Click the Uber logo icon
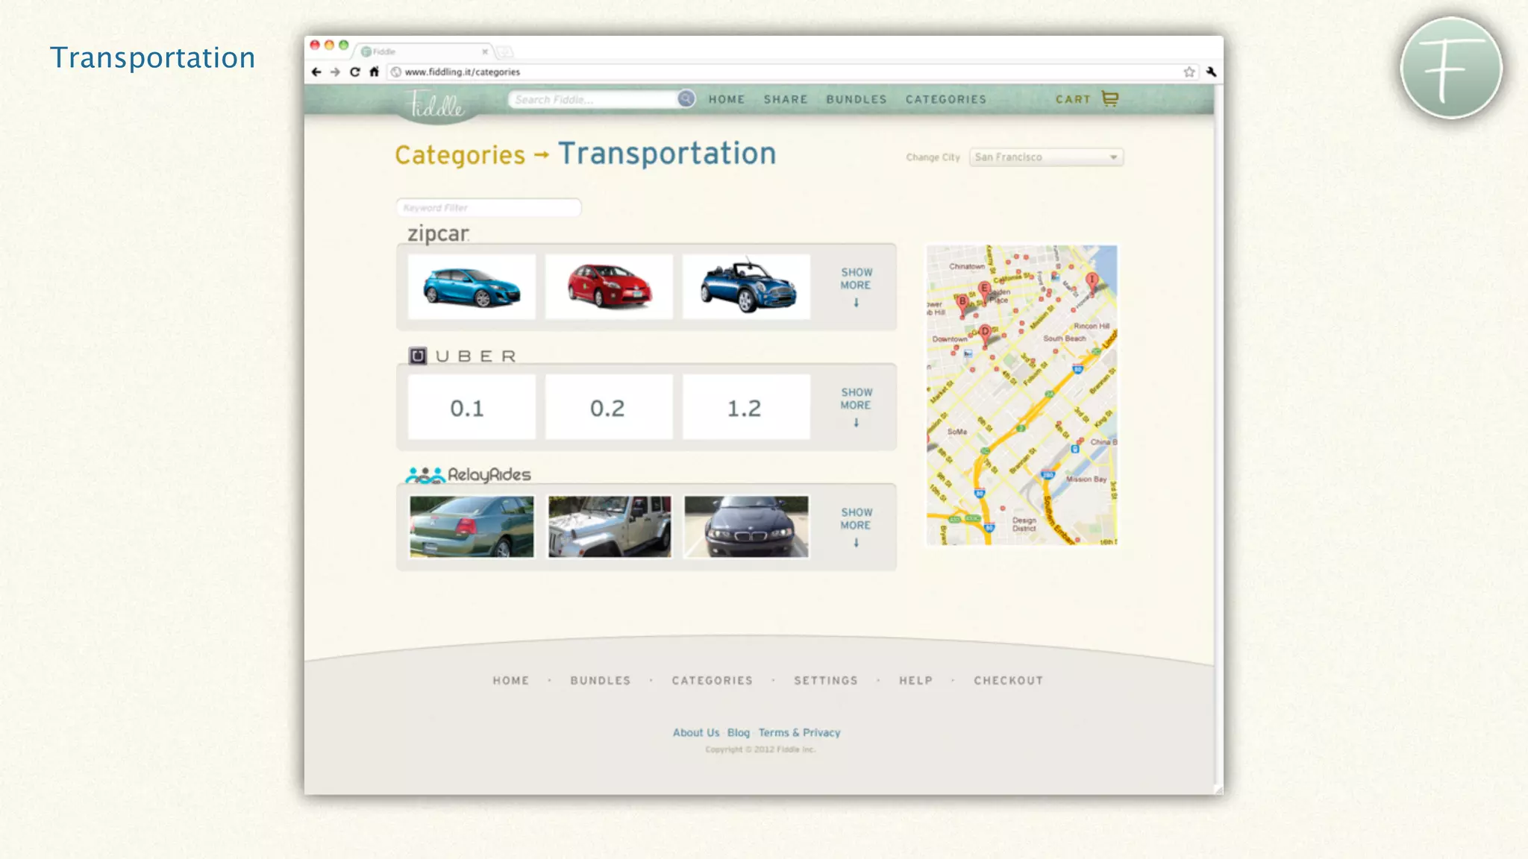The image size is (1528, 859). tap(418, 356)
